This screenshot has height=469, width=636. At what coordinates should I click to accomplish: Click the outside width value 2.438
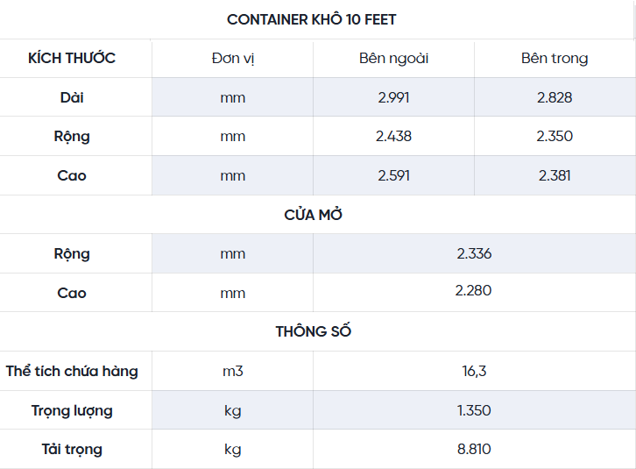point(393,137)
